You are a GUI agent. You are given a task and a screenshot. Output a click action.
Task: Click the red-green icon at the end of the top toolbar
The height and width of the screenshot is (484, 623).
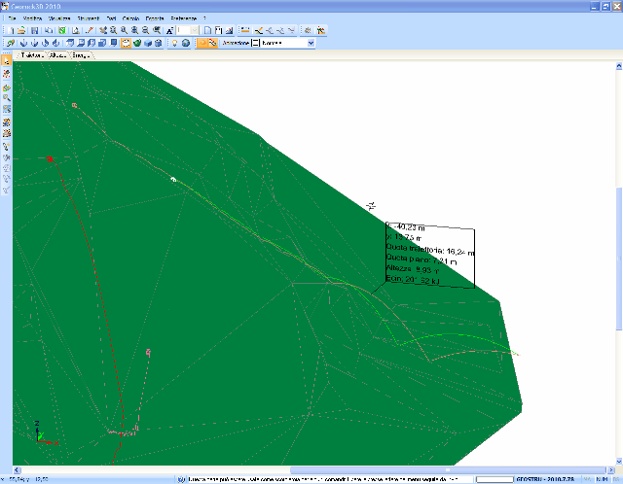pyautogui.click(x=321, y=30)
